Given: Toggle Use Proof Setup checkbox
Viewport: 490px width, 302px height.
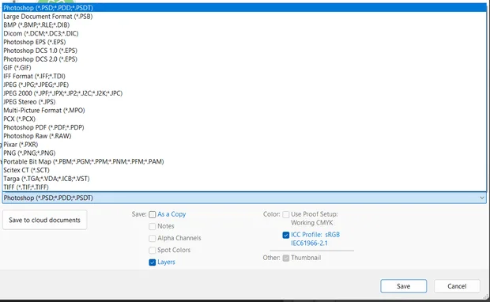Looking at the screenshot, I should 285,214.
